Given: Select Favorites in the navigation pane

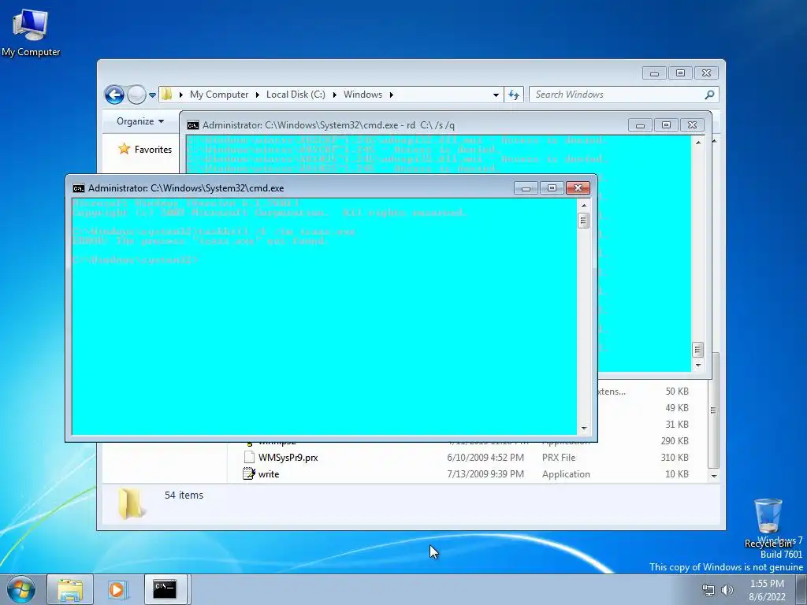Looking at the screenshot, I should coord(153,149).
